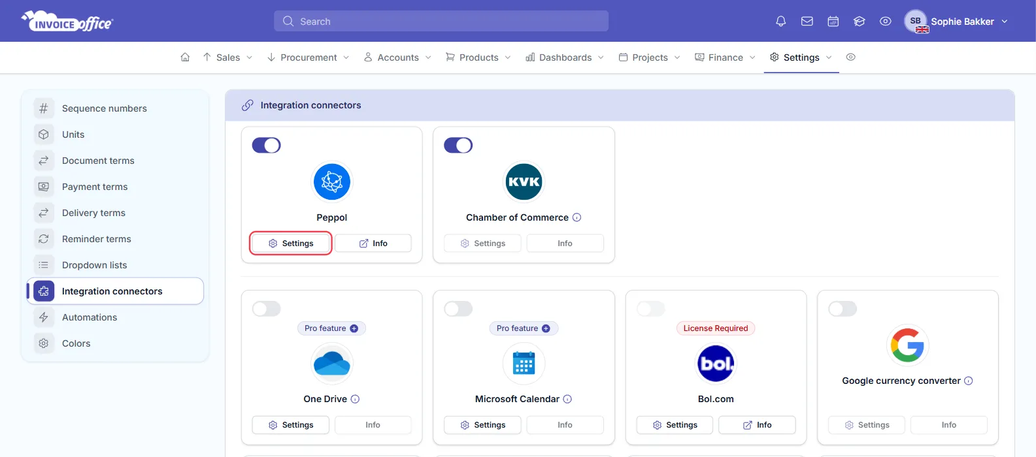Screen dimensions: 1036x457
Task: Enable the Google currency converter toggle
Action: coord(843,308)
